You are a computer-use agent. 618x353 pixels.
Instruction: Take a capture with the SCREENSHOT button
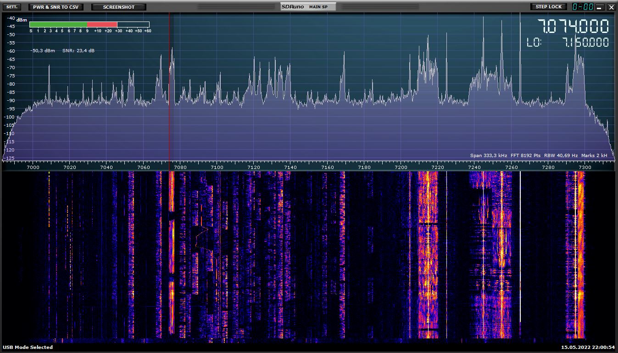click(119, 7)
